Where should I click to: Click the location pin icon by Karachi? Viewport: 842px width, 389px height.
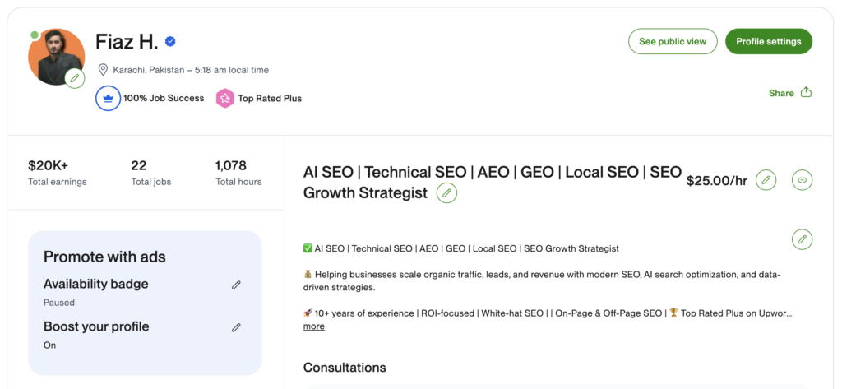point(103,70)
